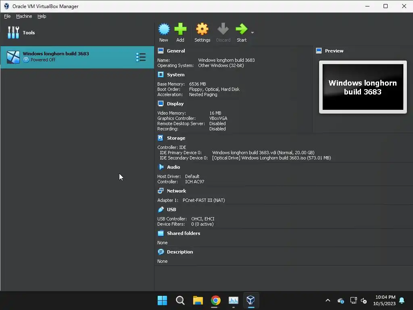
Task: Show hidden system tray icons chevron
Action: (327, 300)
